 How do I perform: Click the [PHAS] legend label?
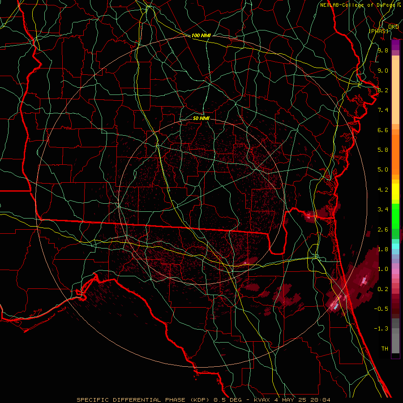point(378,31)
